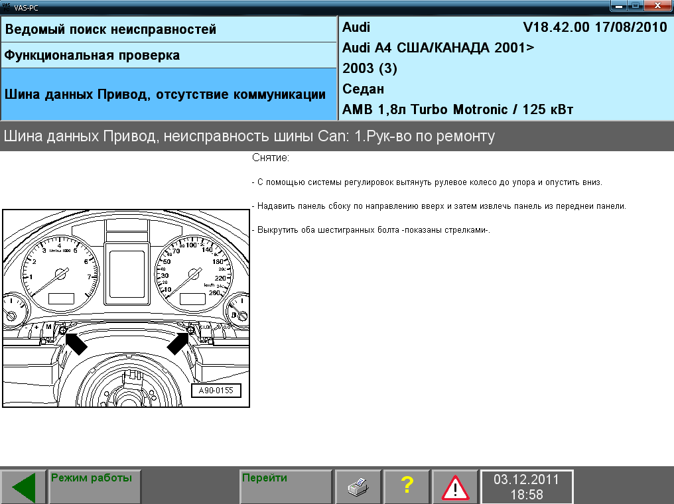The image size is (674, 504).
Task: Click the date and time display 03.12.2011
Action: (x=527, y=487)
